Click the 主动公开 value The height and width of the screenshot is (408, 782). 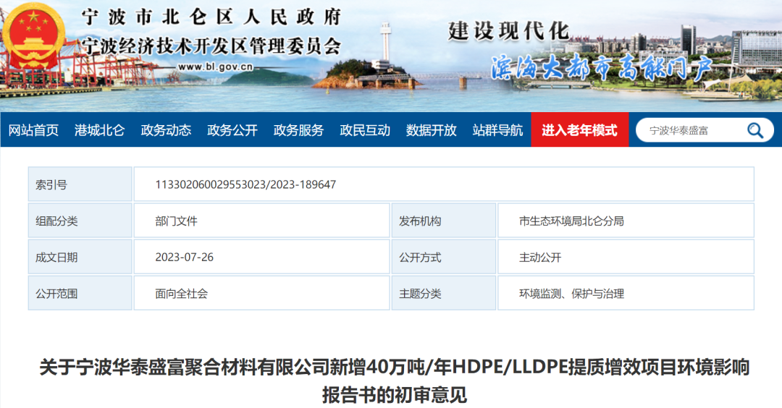point(540,257)
